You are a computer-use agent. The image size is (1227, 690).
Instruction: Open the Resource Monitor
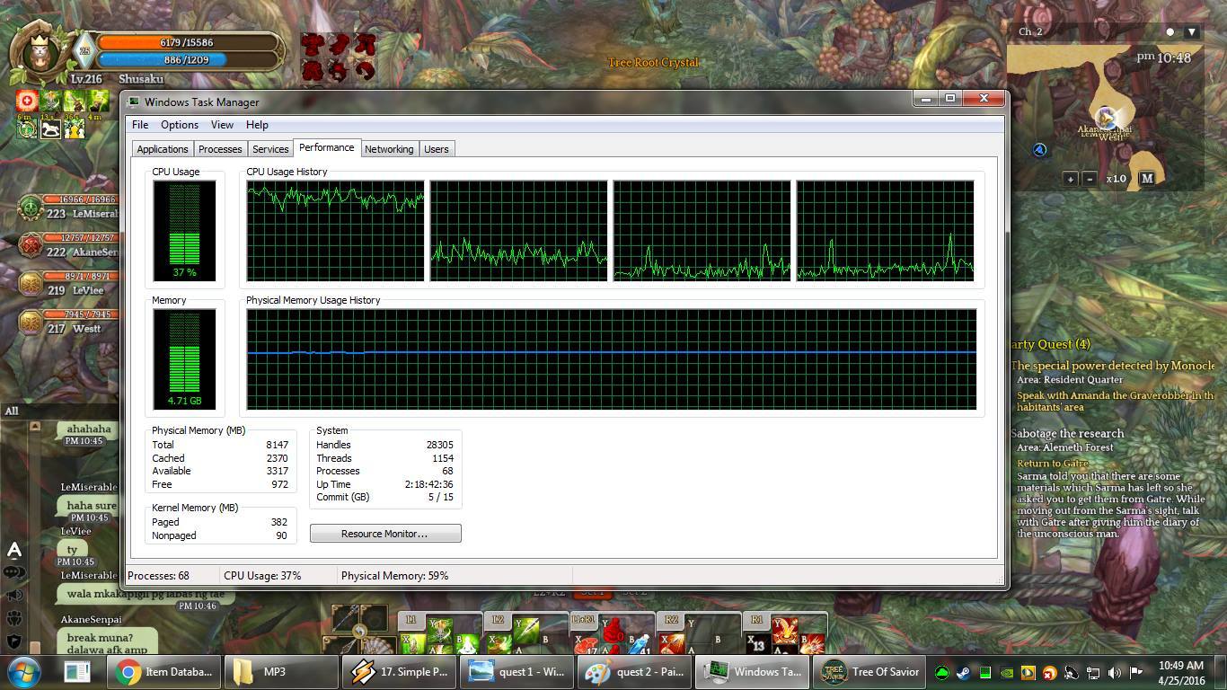tap(384, 534)
